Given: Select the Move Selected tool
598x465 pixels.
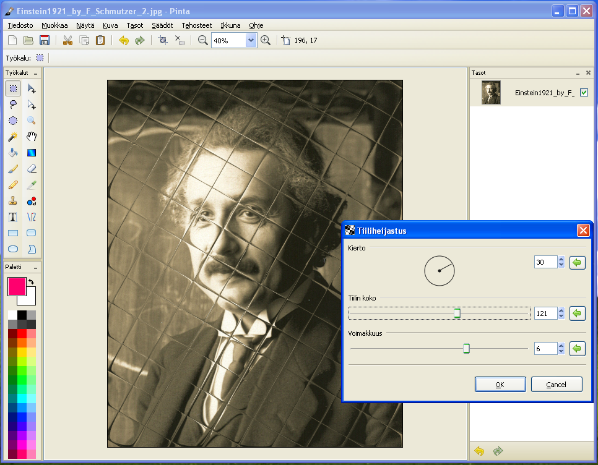Looking at the screenshot, I should click(x=32, y=89).
